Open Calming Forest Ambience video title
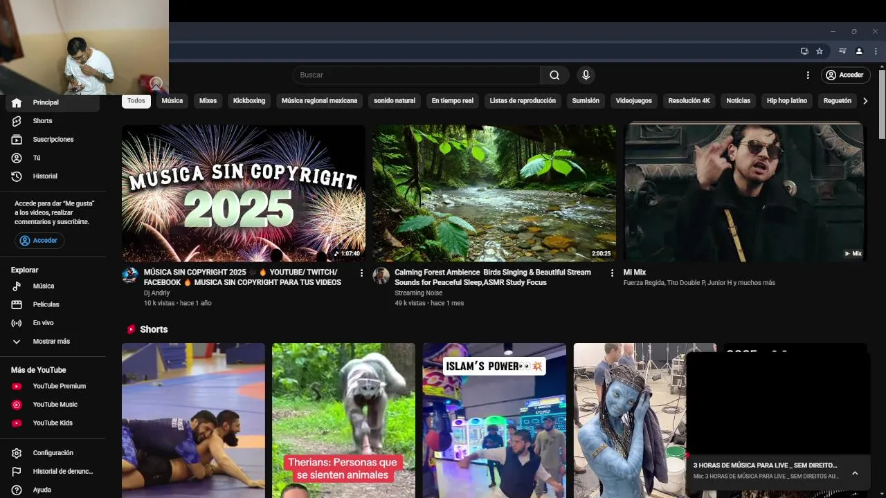 pos(493,277)
